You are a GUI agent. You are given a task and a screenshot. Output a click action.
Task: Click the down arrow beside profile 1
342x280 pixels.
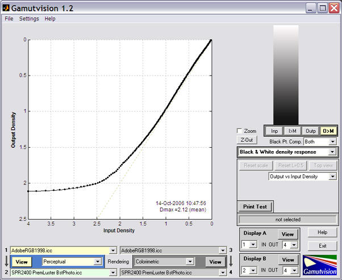point(6,261)
